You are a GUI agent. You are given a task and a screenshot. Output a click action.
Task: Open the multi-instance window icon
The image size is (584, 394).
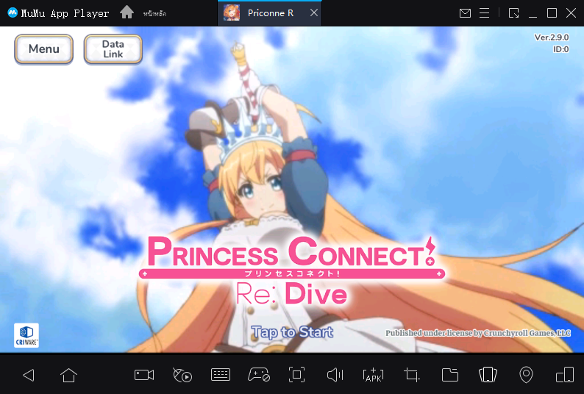(564, 376)
